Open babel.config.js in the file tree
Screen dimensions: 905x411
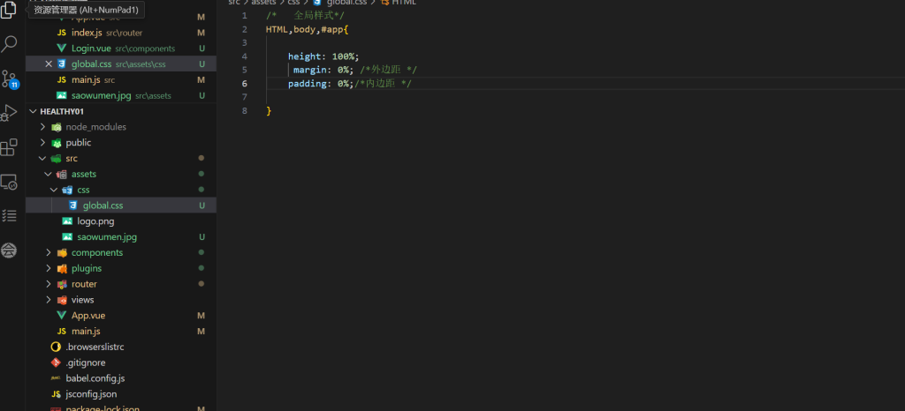[x=95, y=378]
